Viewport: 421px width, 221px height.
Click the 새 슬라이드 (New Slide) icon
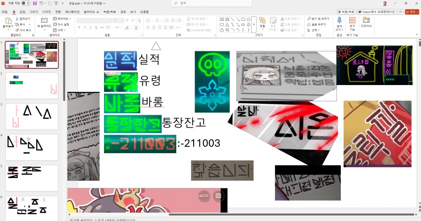coord(44,20)
